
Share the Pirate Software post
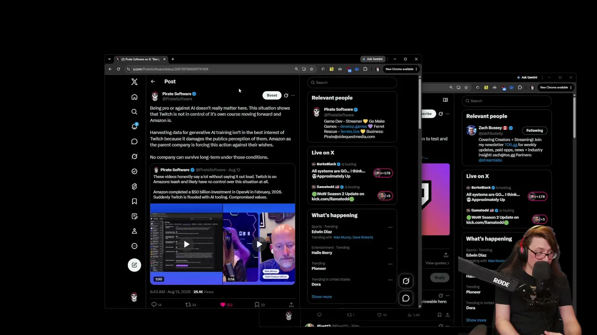(x=291, y=305)
